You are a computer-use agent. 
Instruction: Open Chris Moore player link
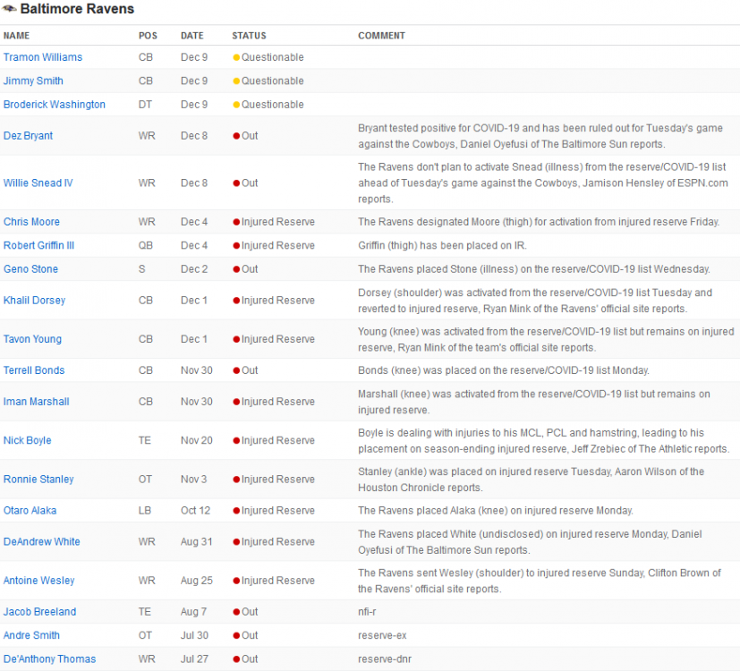[31, 221]
